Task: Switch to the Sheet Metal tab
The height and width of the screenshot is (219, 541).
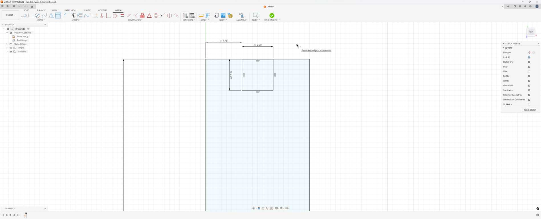Action: click(x=70, y=10)
